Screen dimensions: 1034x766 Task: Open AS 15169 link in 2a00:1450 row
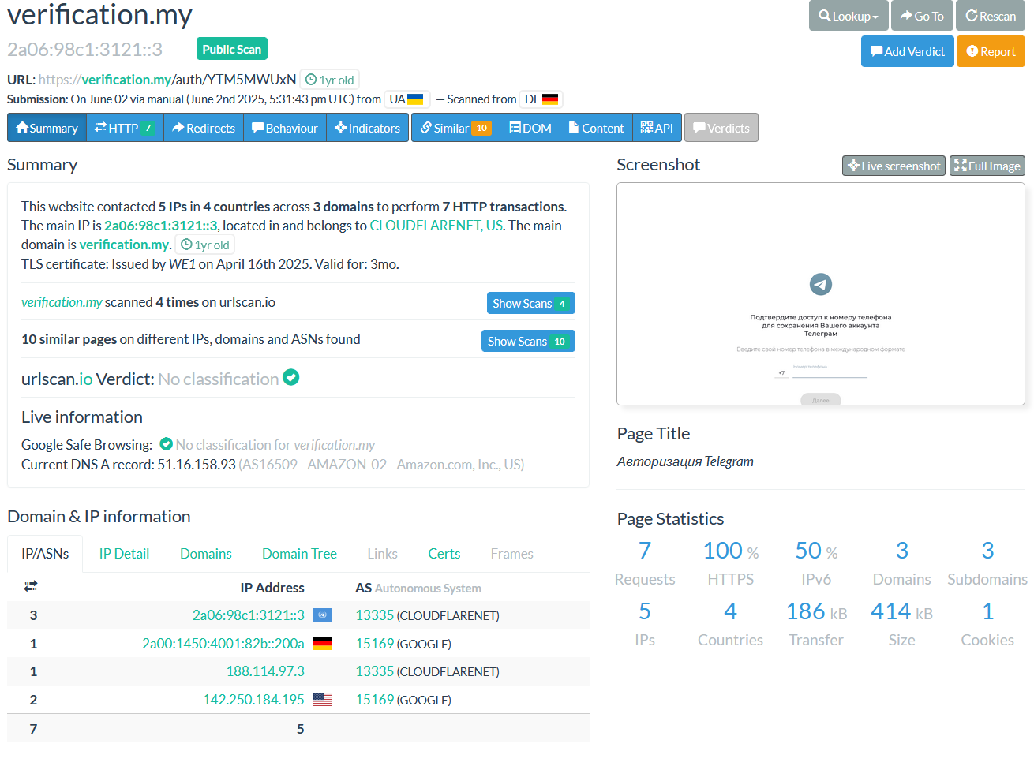point(375,644)
